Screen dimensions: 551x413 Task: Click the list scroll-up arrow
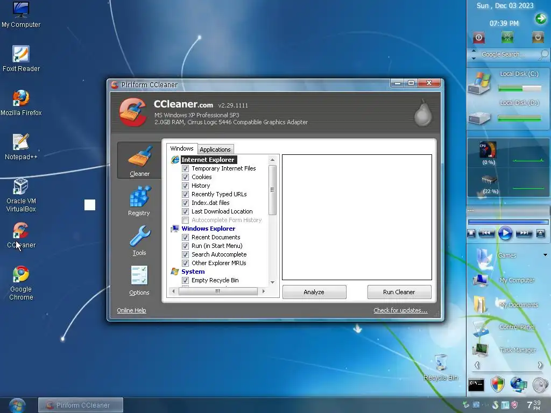pos(272,160)
